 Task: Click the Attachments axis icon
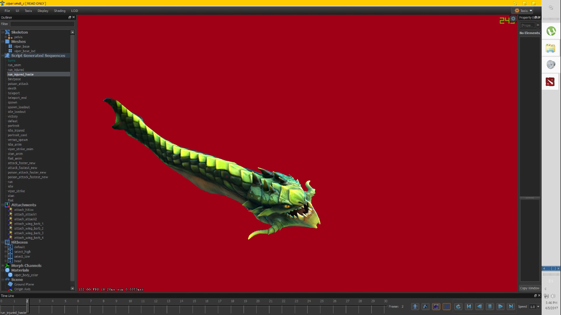pos(7,205)
